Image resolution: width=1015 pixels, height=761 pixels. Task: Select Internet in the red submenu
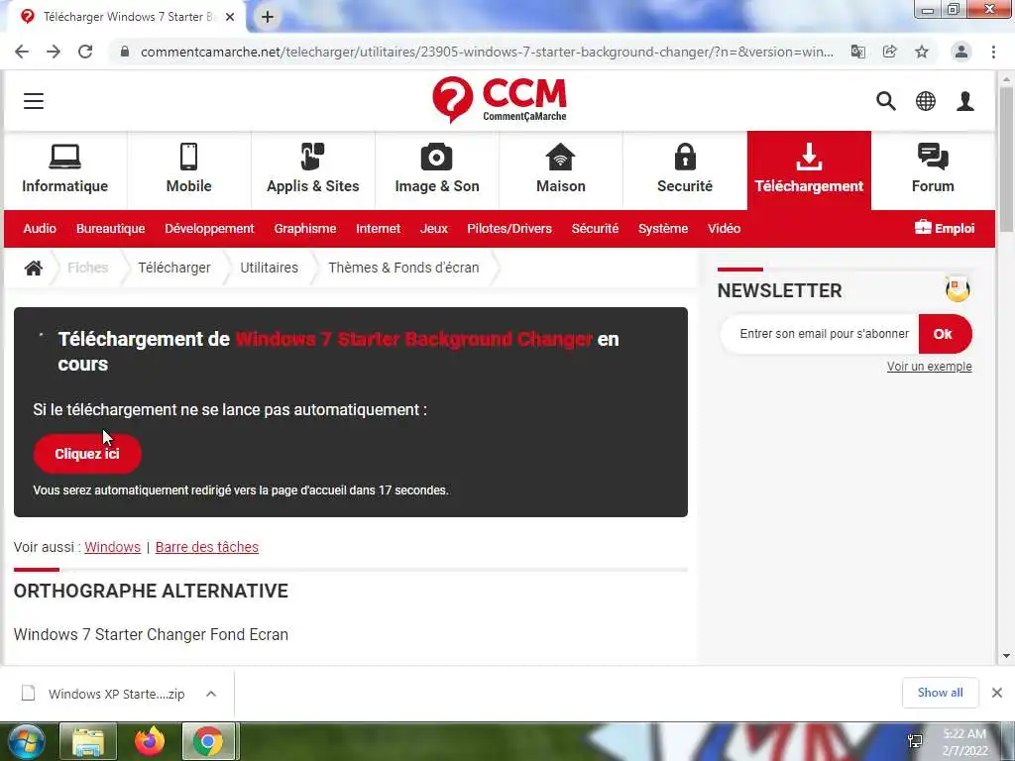click(378, 229)
